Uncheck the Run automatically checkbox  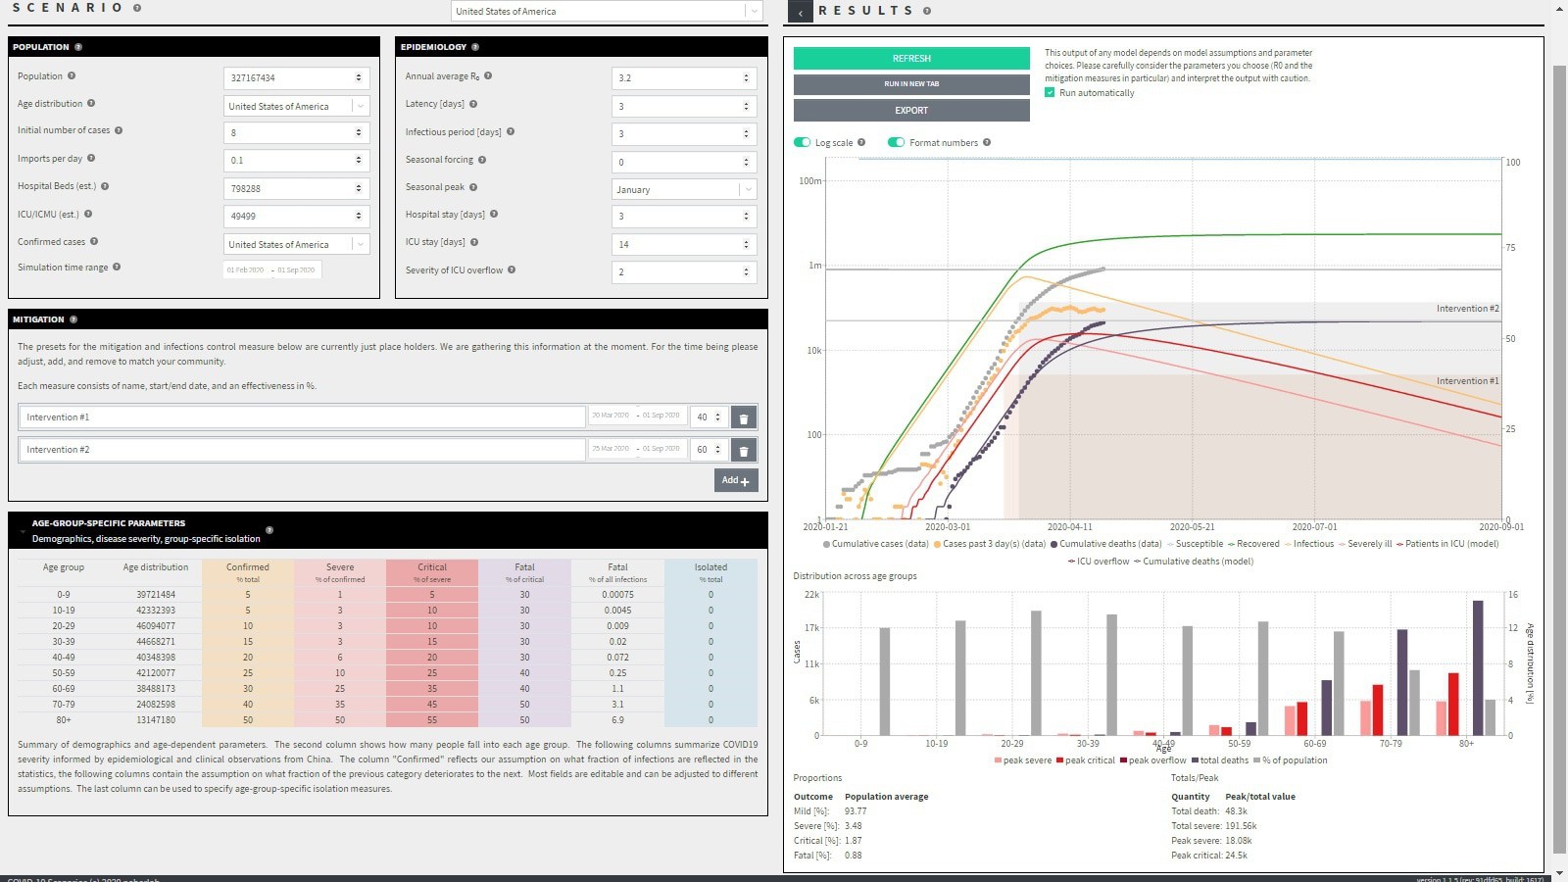pos(1050,93)
